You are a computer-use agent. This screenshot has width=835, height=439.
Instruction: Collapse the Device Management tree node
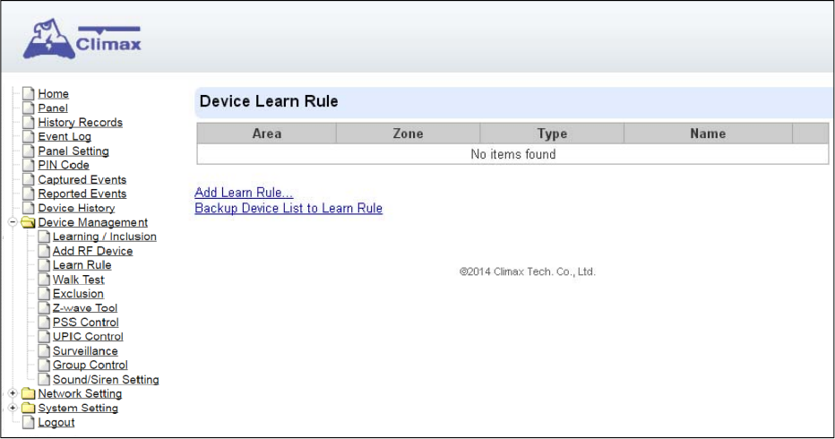(x=13, y=221)
